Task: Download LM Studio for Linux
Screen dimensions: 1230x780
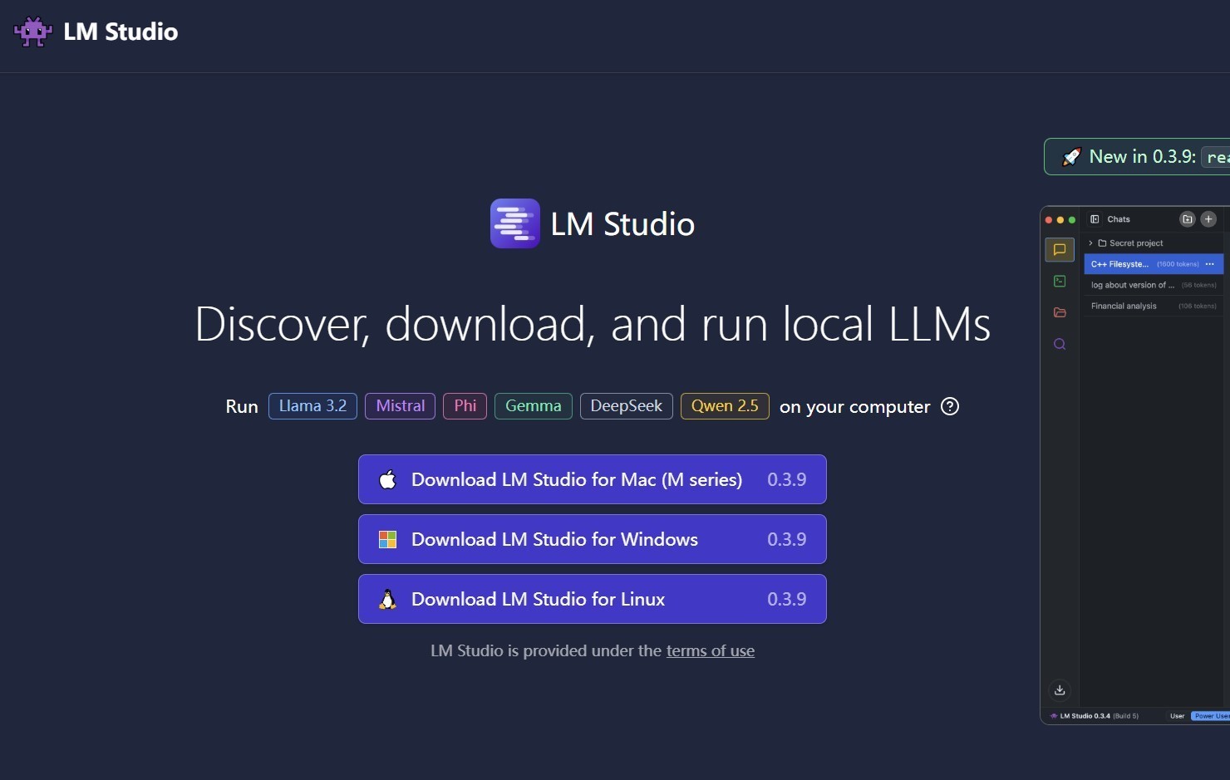Action: [593, 599]
